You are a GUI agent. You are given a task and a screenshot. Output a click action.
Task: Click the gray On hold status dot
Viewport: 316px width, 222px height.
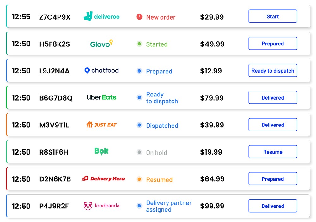point(139,152)
